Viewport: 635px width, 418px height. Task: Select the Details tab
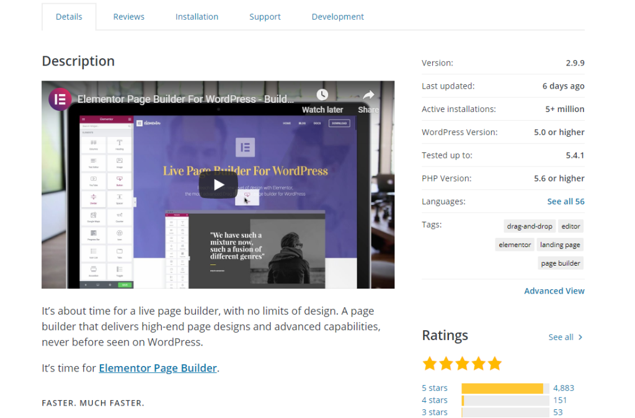[69, 17]
